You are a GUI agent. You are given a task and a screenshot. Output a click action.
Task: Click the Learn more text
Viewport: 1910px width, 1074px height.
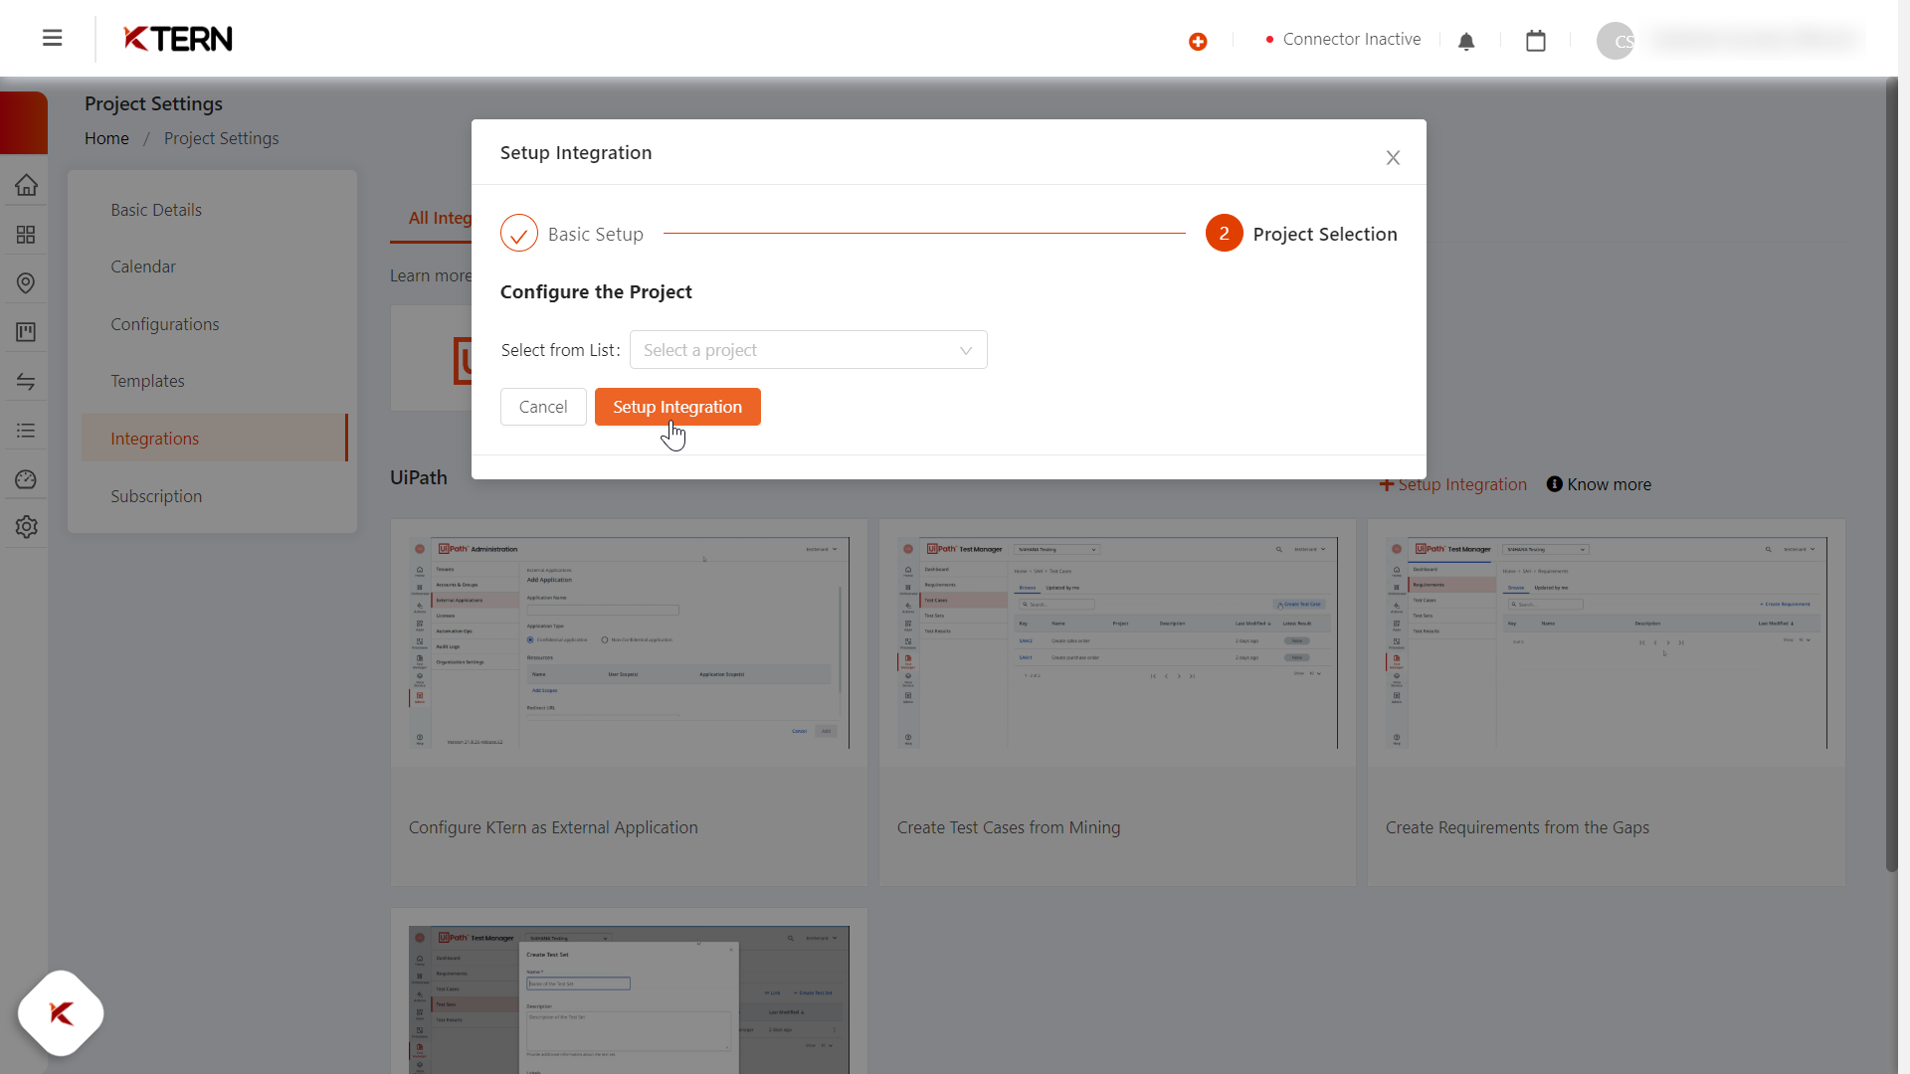coord(430,275)
